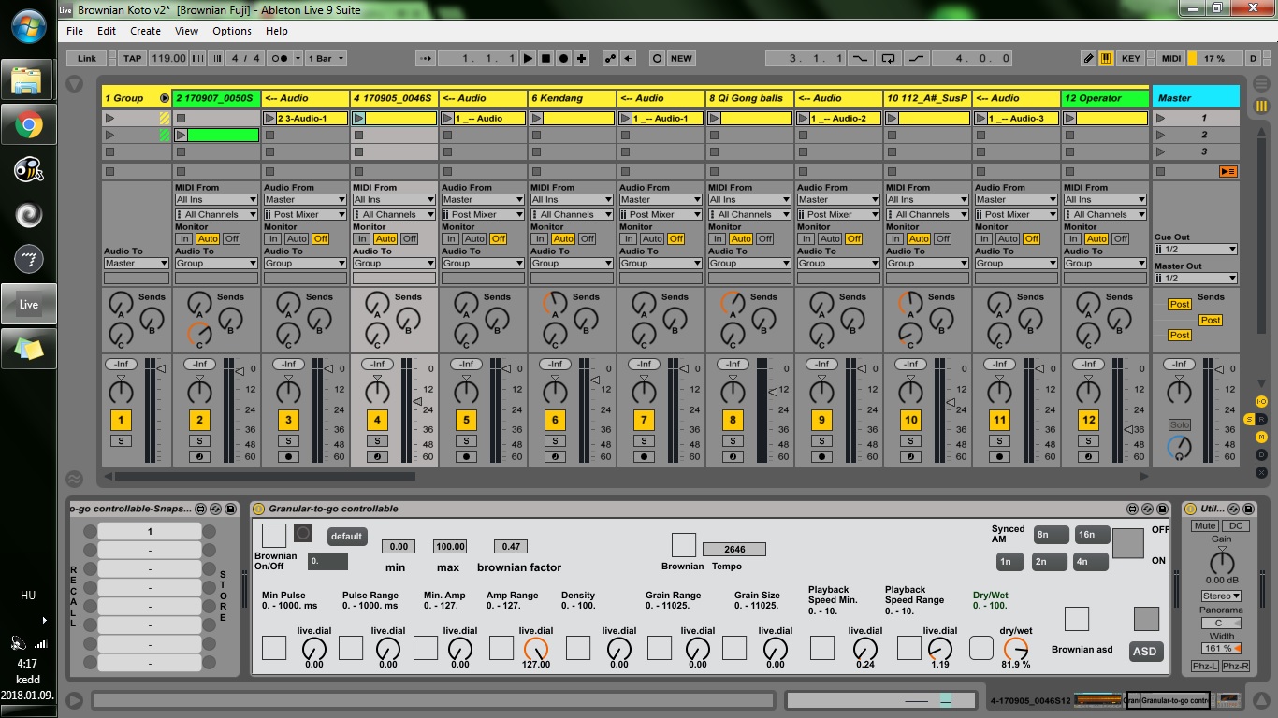Click the KEY map mode button
1278x718 pixels.
1131,58
